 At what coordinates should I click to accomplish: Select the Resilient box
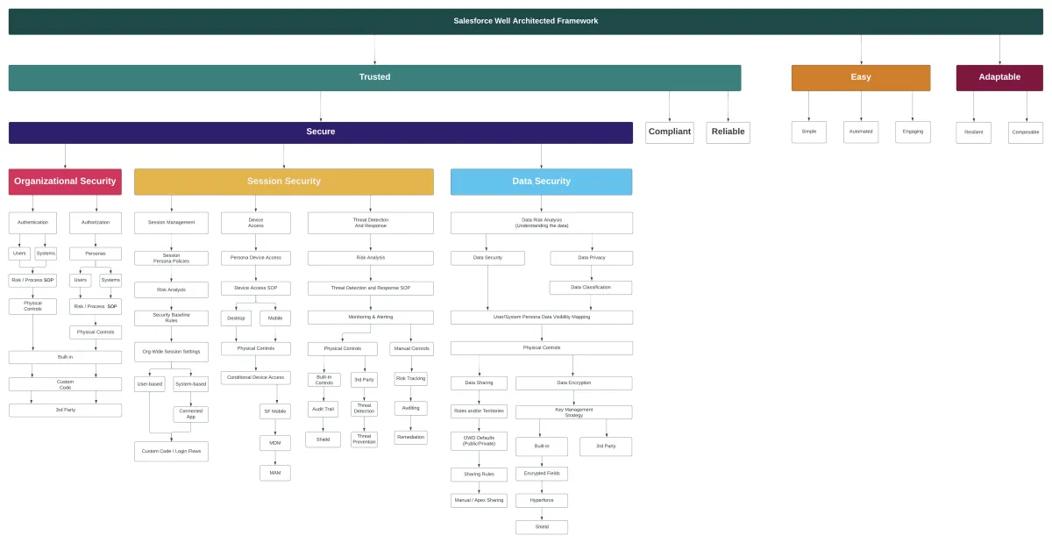pos(973,132)
